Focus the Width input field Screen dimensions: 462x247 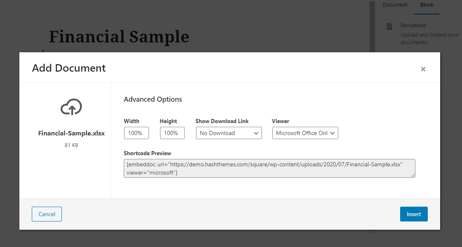coord(137,133)
